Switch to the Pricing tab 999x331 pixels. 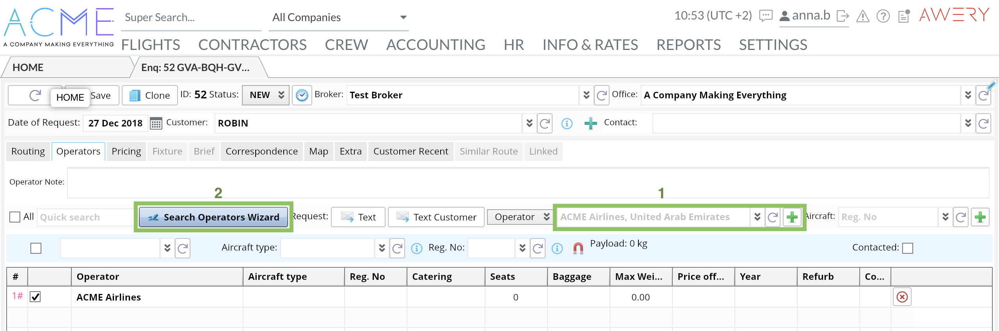[x=126, y=151]
